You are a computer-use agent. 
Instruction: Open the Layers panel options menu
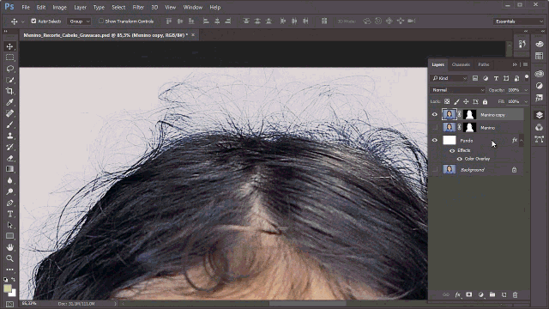pos(525,64)
